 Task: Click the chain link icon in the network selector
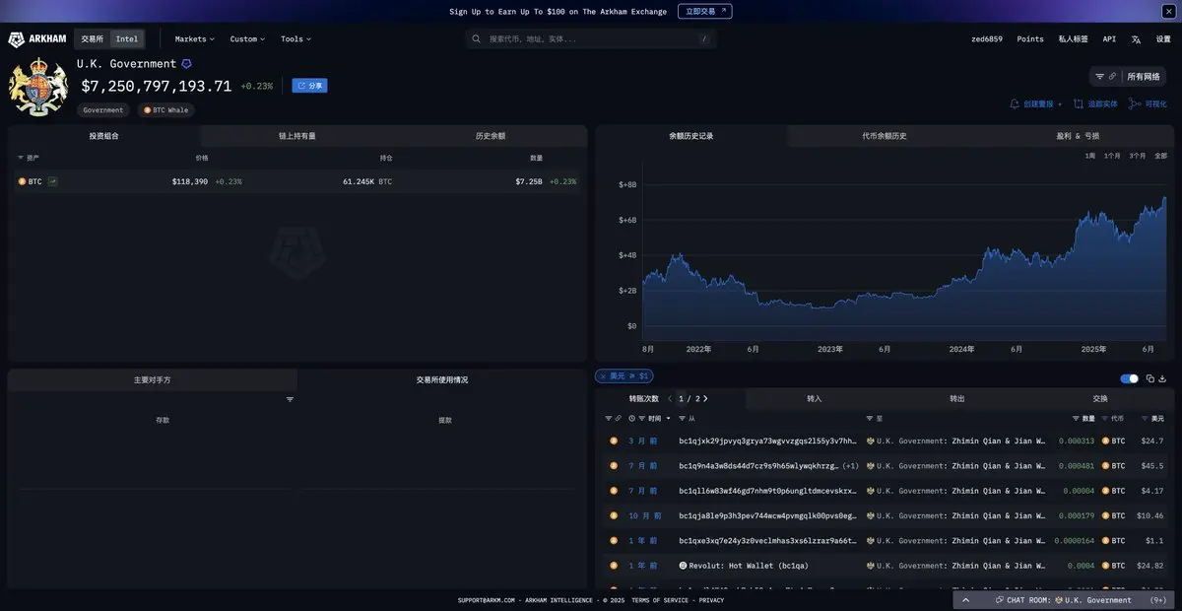coord(1113,76)
